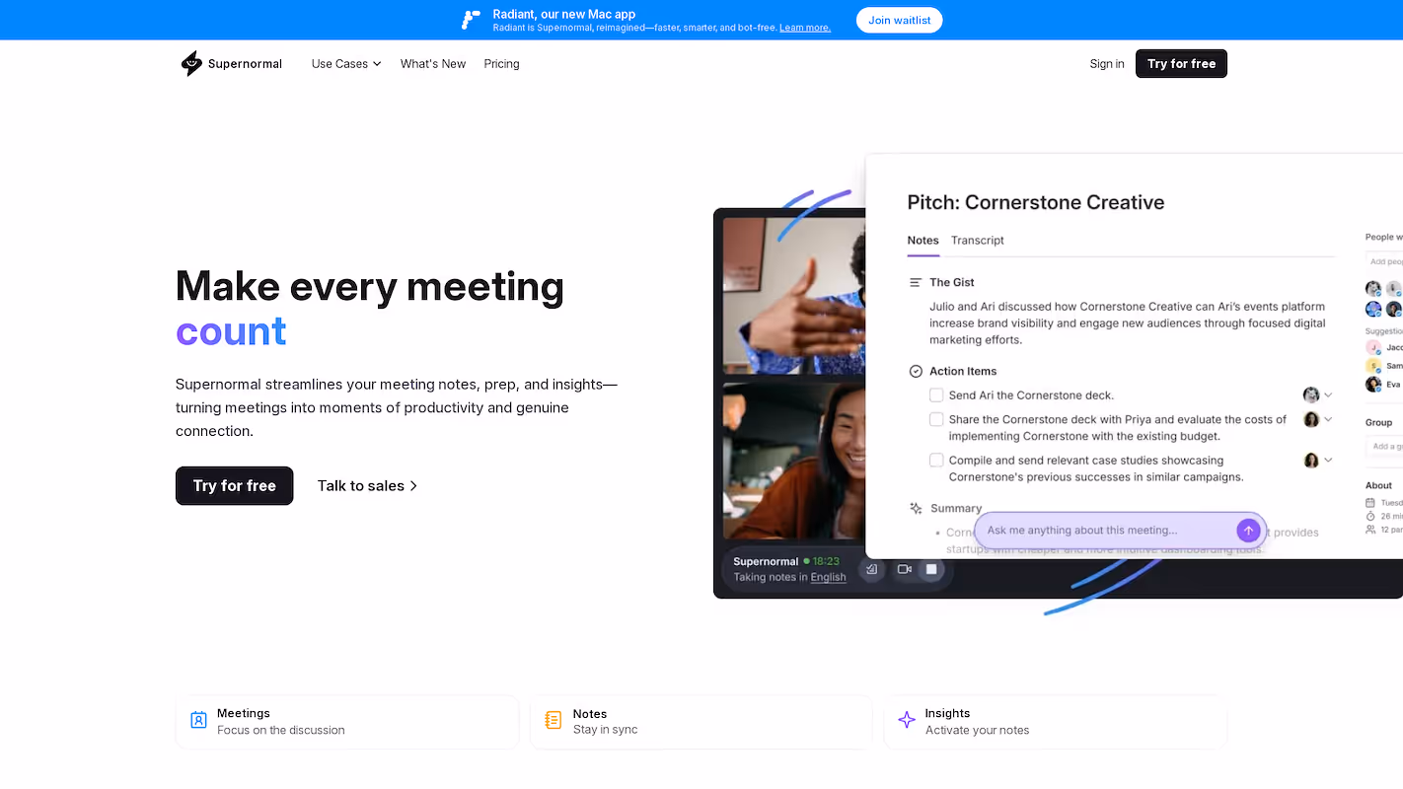The height and width of the screenshot is (789, 1403).
Task: Click the video camera icon in recorder bar
Action: coord(904,569)
